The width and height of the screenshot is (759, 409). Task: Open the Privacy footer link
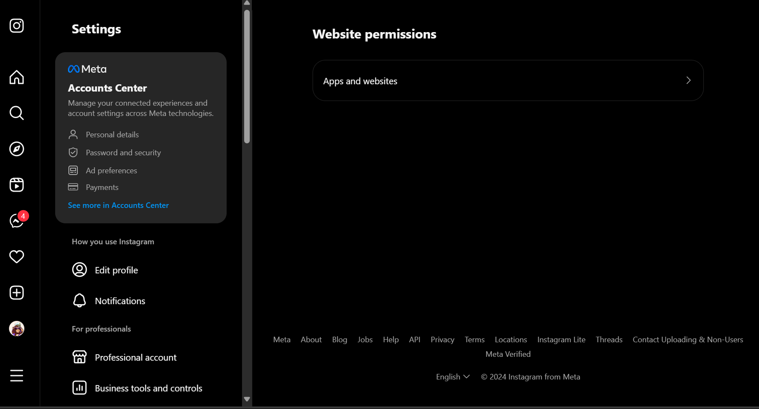point(443,340)
